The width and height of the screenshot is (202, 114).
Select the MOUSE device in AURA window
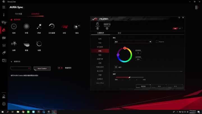click(98, 24)
